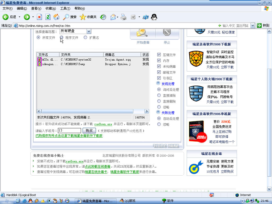Screen dimensions: 272x204
Task: Click the phone number input field
Action: [69, 130]
